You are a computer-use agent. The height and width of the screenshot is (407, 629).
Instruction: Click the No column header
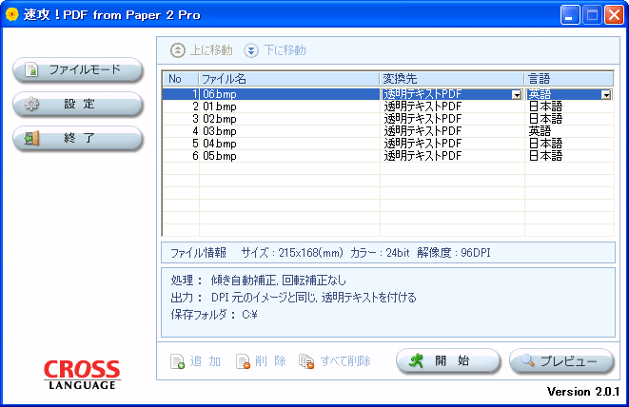[x=181, y=79]
